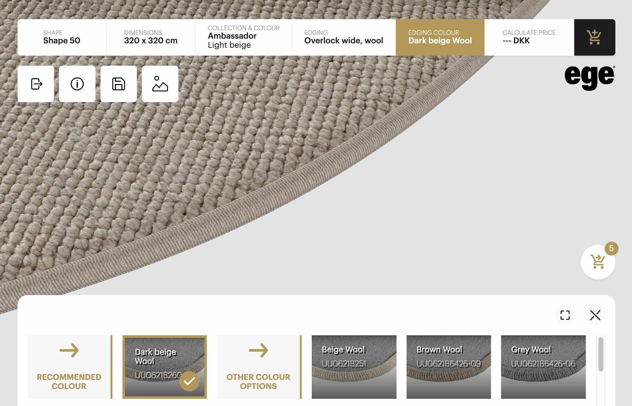Close the edging colour panel
The height and width of the screenshot is (406, 632).
[595, 315]
